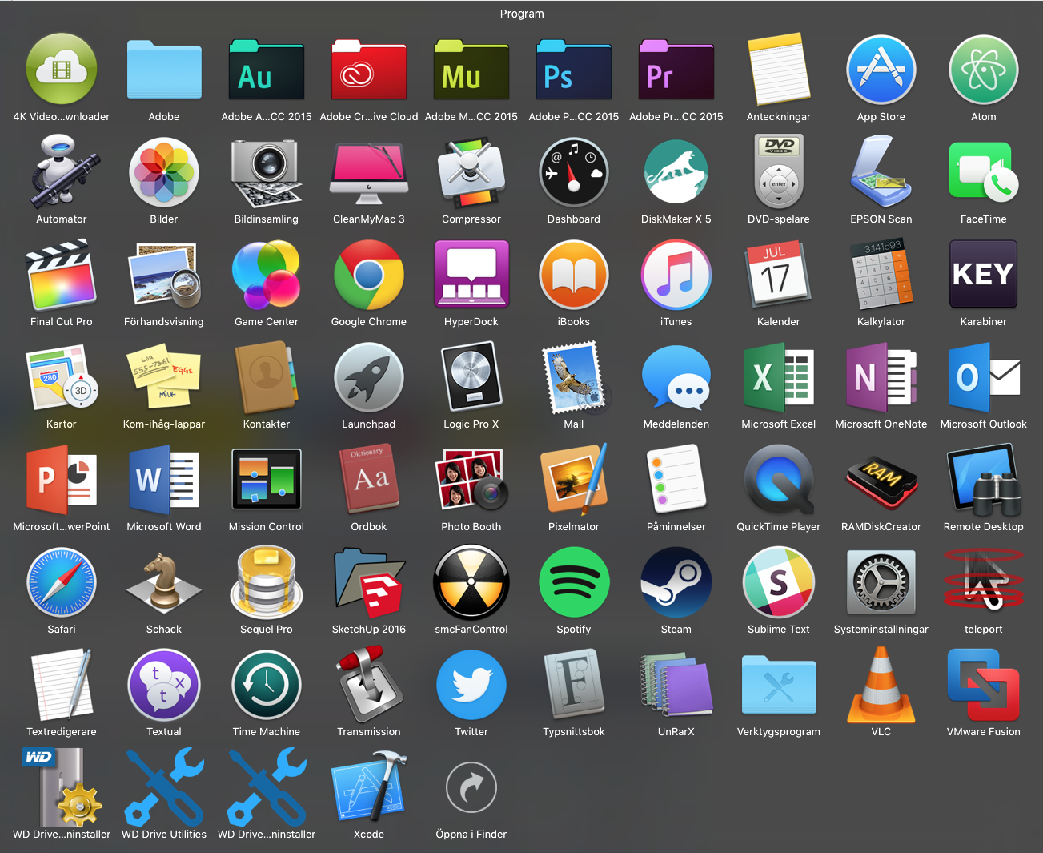Open Xcode
Viewport: 1043px width, 853px height.
point(369,787)
